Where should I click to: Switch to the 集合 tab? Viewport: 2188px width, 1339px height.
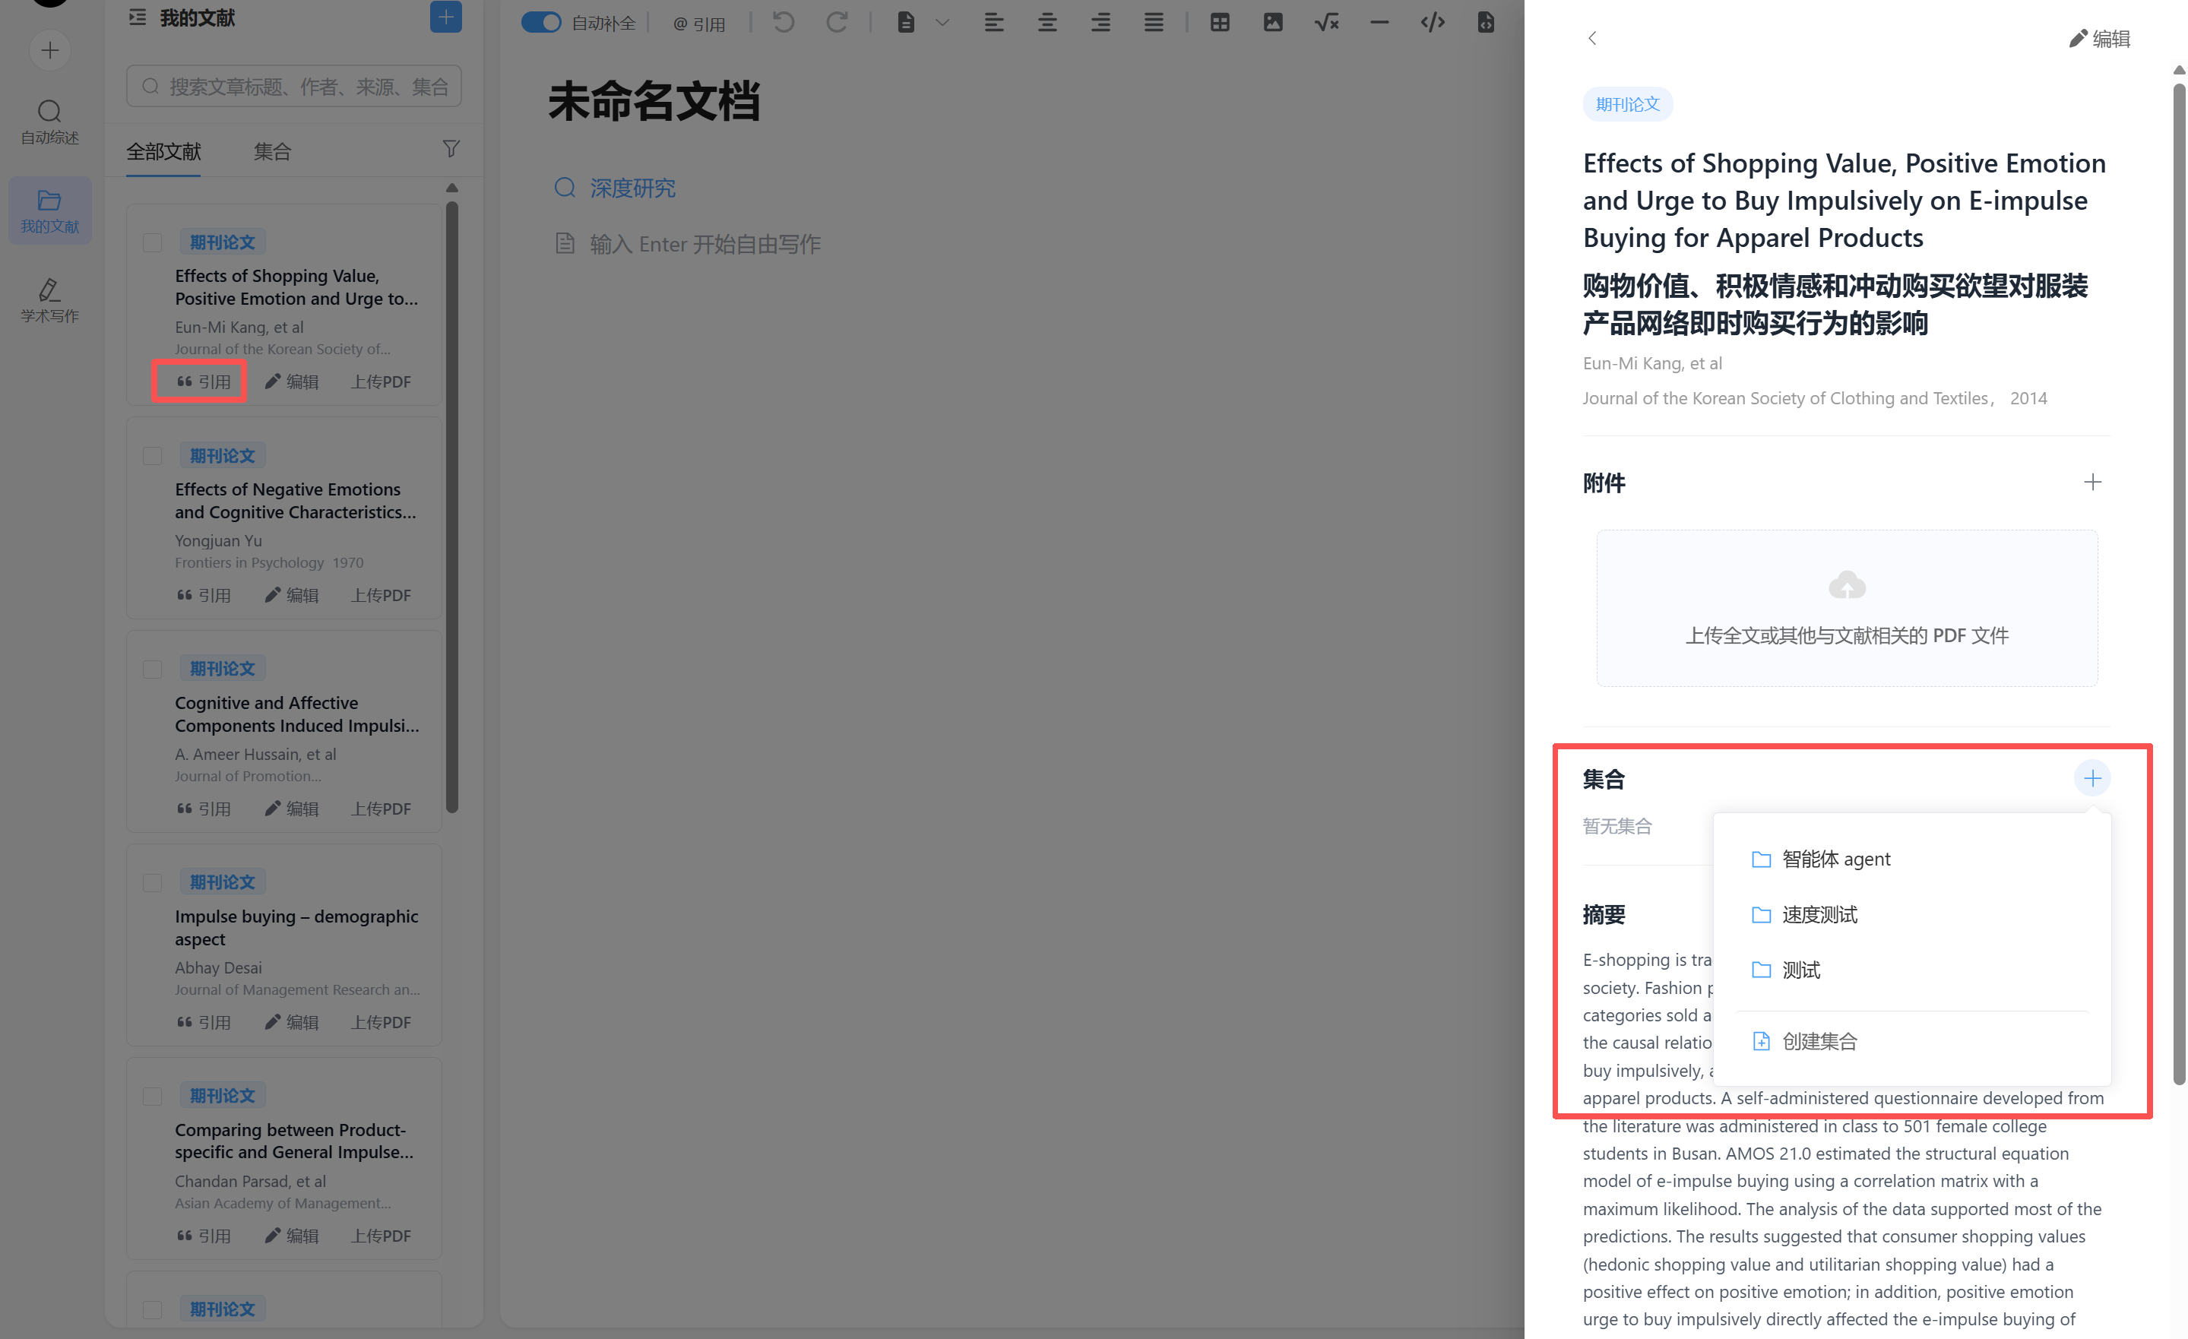tap(272, 152)
